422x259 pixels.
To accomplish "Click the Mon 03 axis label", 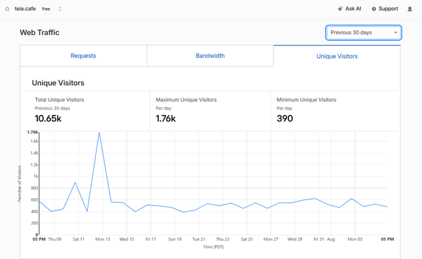I will click(355, 239).
